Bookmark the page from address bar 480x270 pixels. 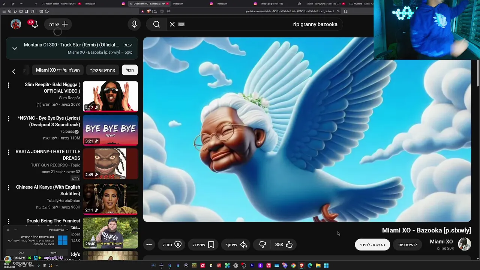pyautogui.click(x=345, y=11)
